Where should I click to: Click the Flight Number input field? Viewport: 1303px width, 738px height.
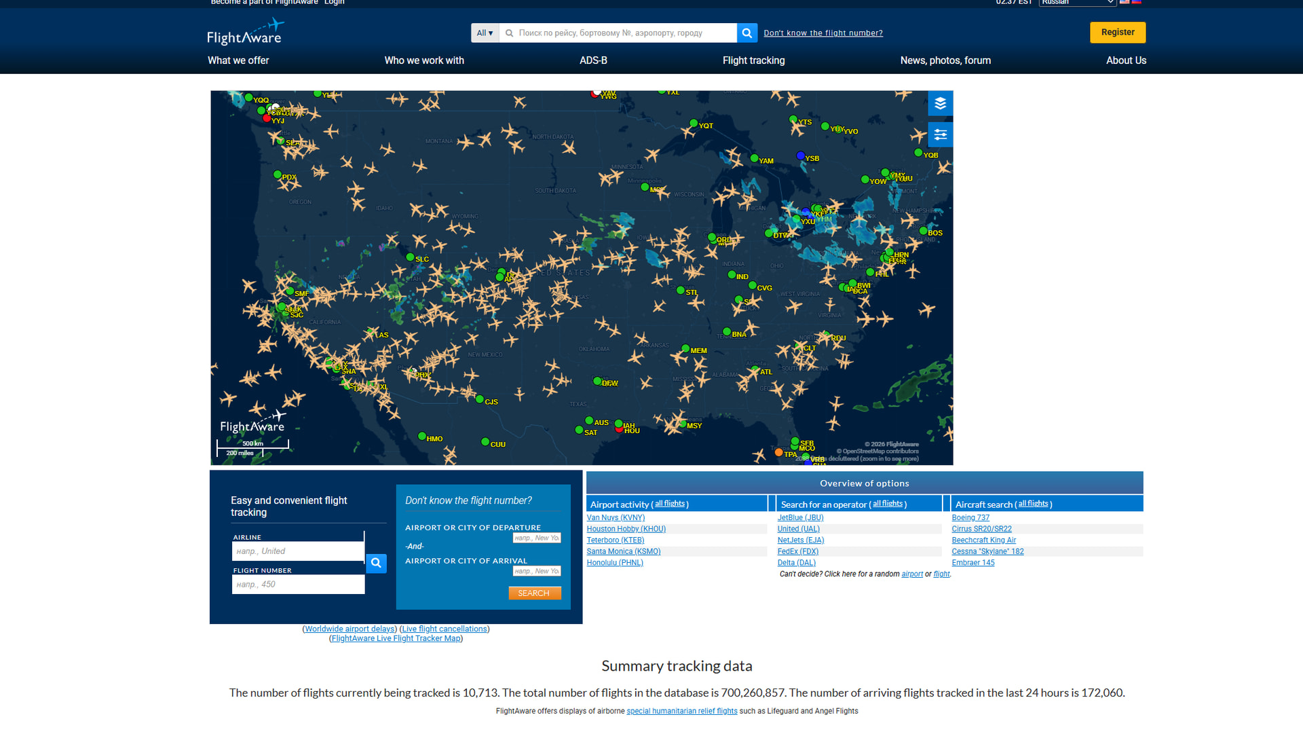298,584
